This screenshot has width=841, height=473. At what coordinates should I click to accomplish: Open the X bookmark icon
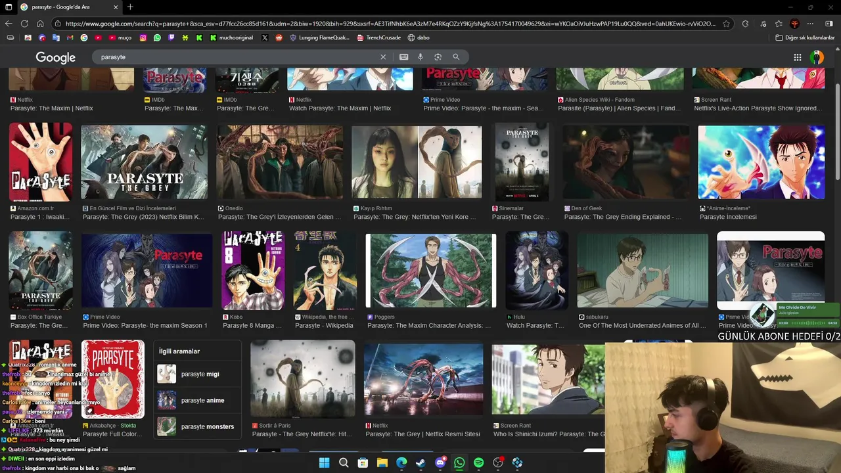[x=265, y=37]
